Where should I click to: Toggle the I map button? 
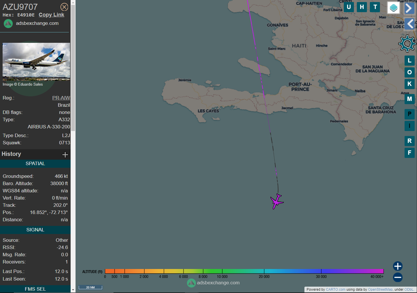409,126
